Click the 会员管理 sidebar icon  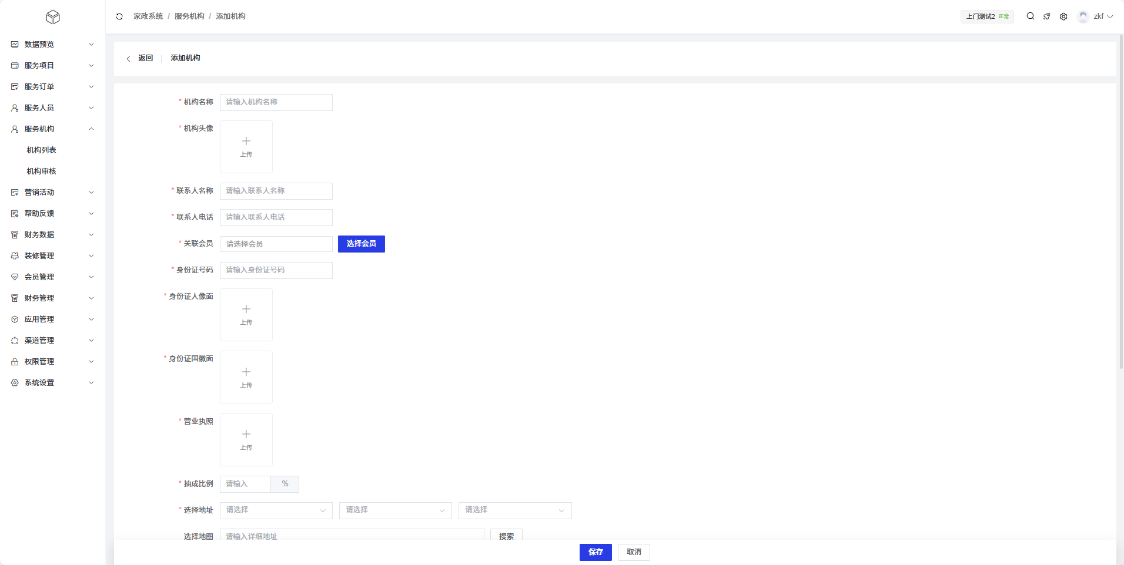(15, 277)
